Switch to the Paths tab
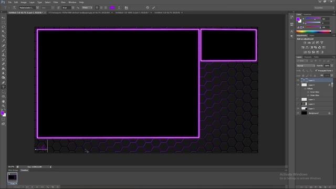Viewport: 336px width, 189px height. pyautogui.click(x=316, y=57)
